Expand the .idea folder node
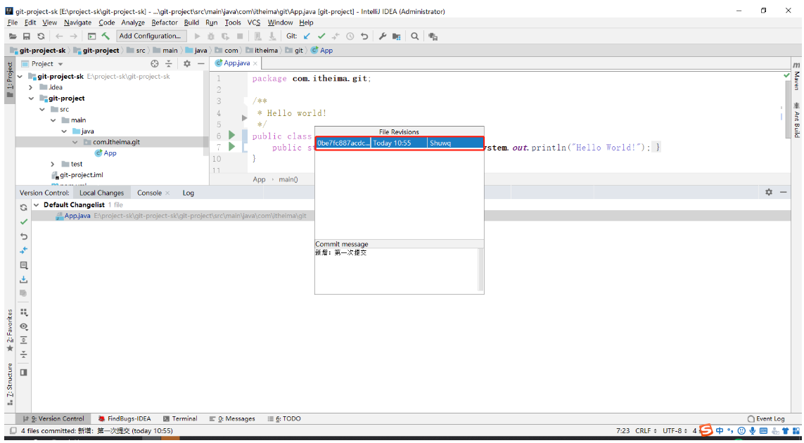Image resolution: width=804 pixels, height=443 pixels. point(31,87)
